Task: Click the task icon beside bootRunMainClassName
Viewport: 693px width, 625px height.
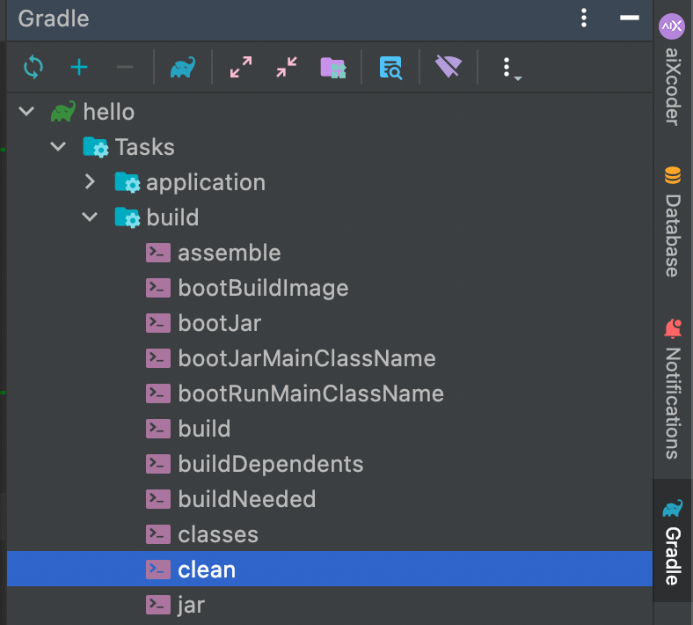Action: tap(158, 393)
